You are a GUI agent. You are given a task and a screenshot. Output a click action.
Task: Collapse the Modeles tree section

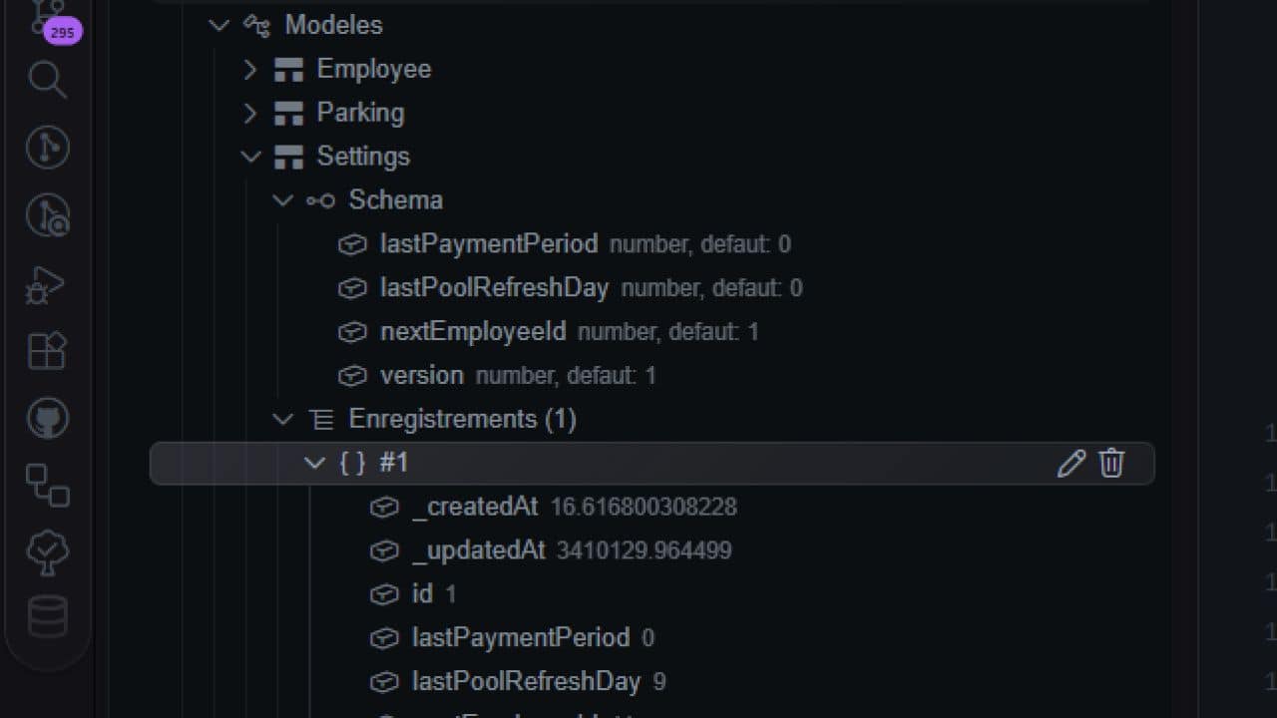coord(219,25)
